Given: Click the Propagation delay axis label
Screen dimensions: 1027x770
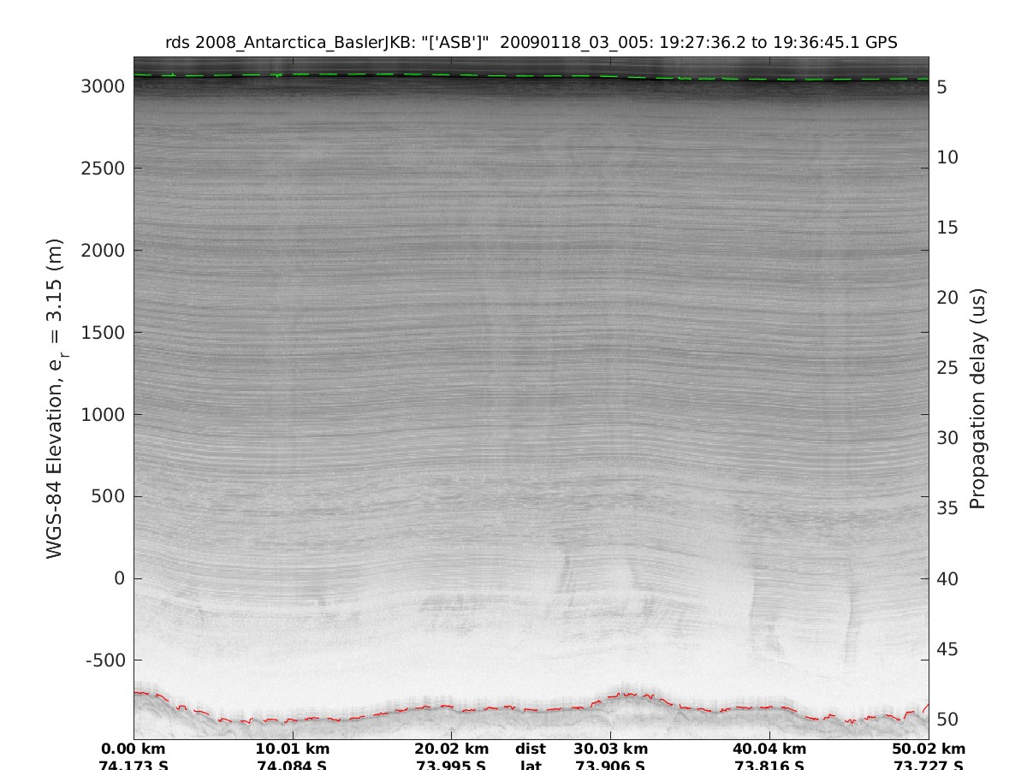Looking at the screenshot, I should (977, 398).
